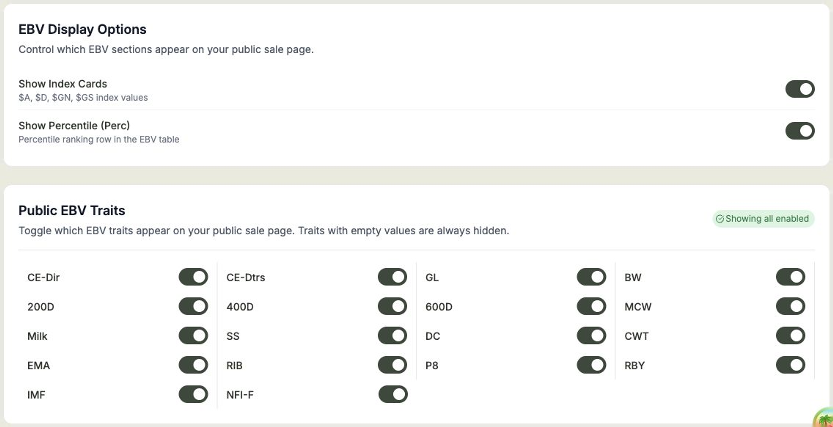
Task: Toggle the 200D trait switch
Action: [x=193, y=306]
